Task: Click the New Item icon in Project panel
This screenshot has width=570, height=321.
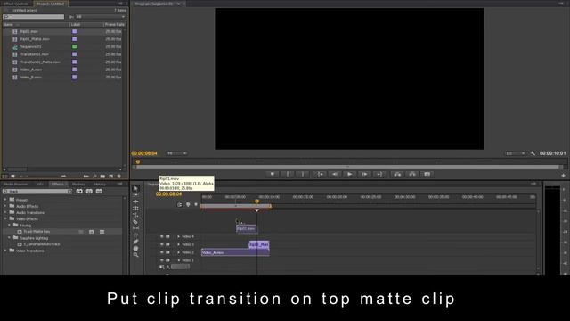Action: click(110, 177)
